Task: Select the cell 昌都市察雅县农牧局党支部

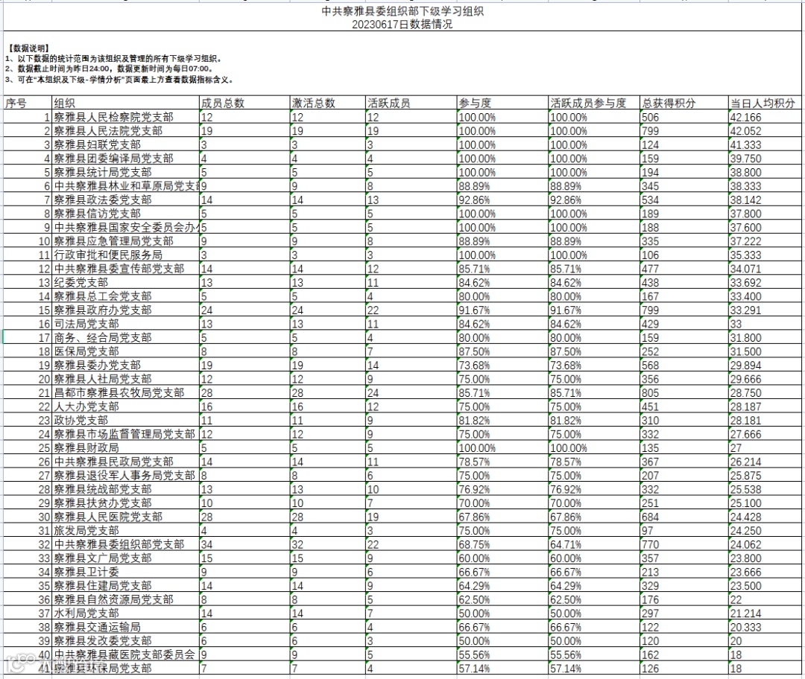Action: 126,393
